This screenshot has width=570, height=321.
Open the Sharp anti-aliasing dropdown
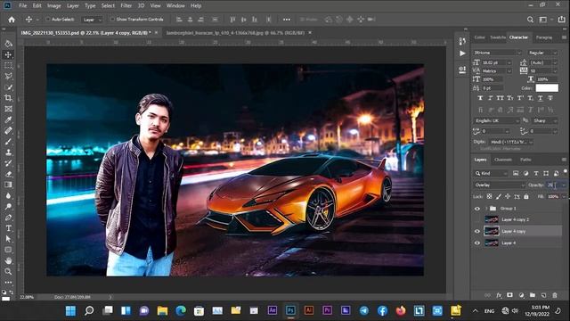545,120
